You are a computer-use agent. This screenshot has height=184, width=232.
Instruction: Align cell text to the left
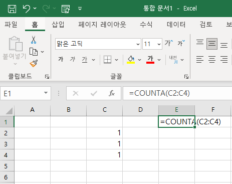point(200,59)
